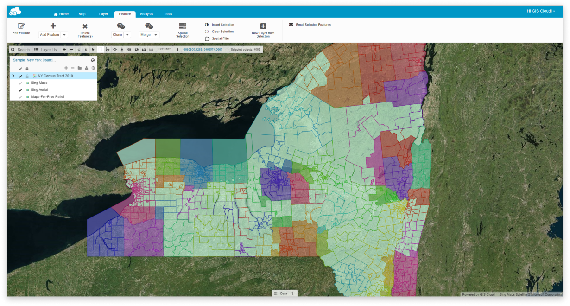This screenshot has width=570, height=306.
Task: Remove layer with minus icon in layer panel
Action: (73, 68)
